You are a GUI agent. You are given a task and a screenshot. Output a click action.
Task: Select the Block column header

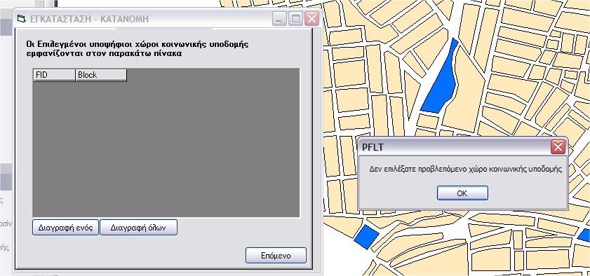click(x=101, y=75)
